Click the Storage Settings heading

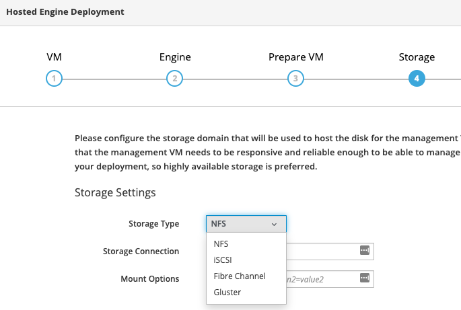pos(115,193)
